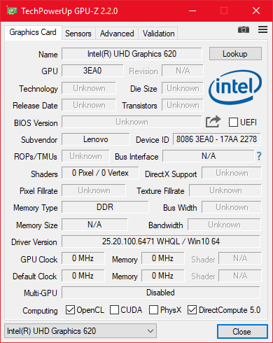The width and height of the screenshot is (273, 343).
Task: Toggle the UEFI checkbox
Action: pos(233,122)
